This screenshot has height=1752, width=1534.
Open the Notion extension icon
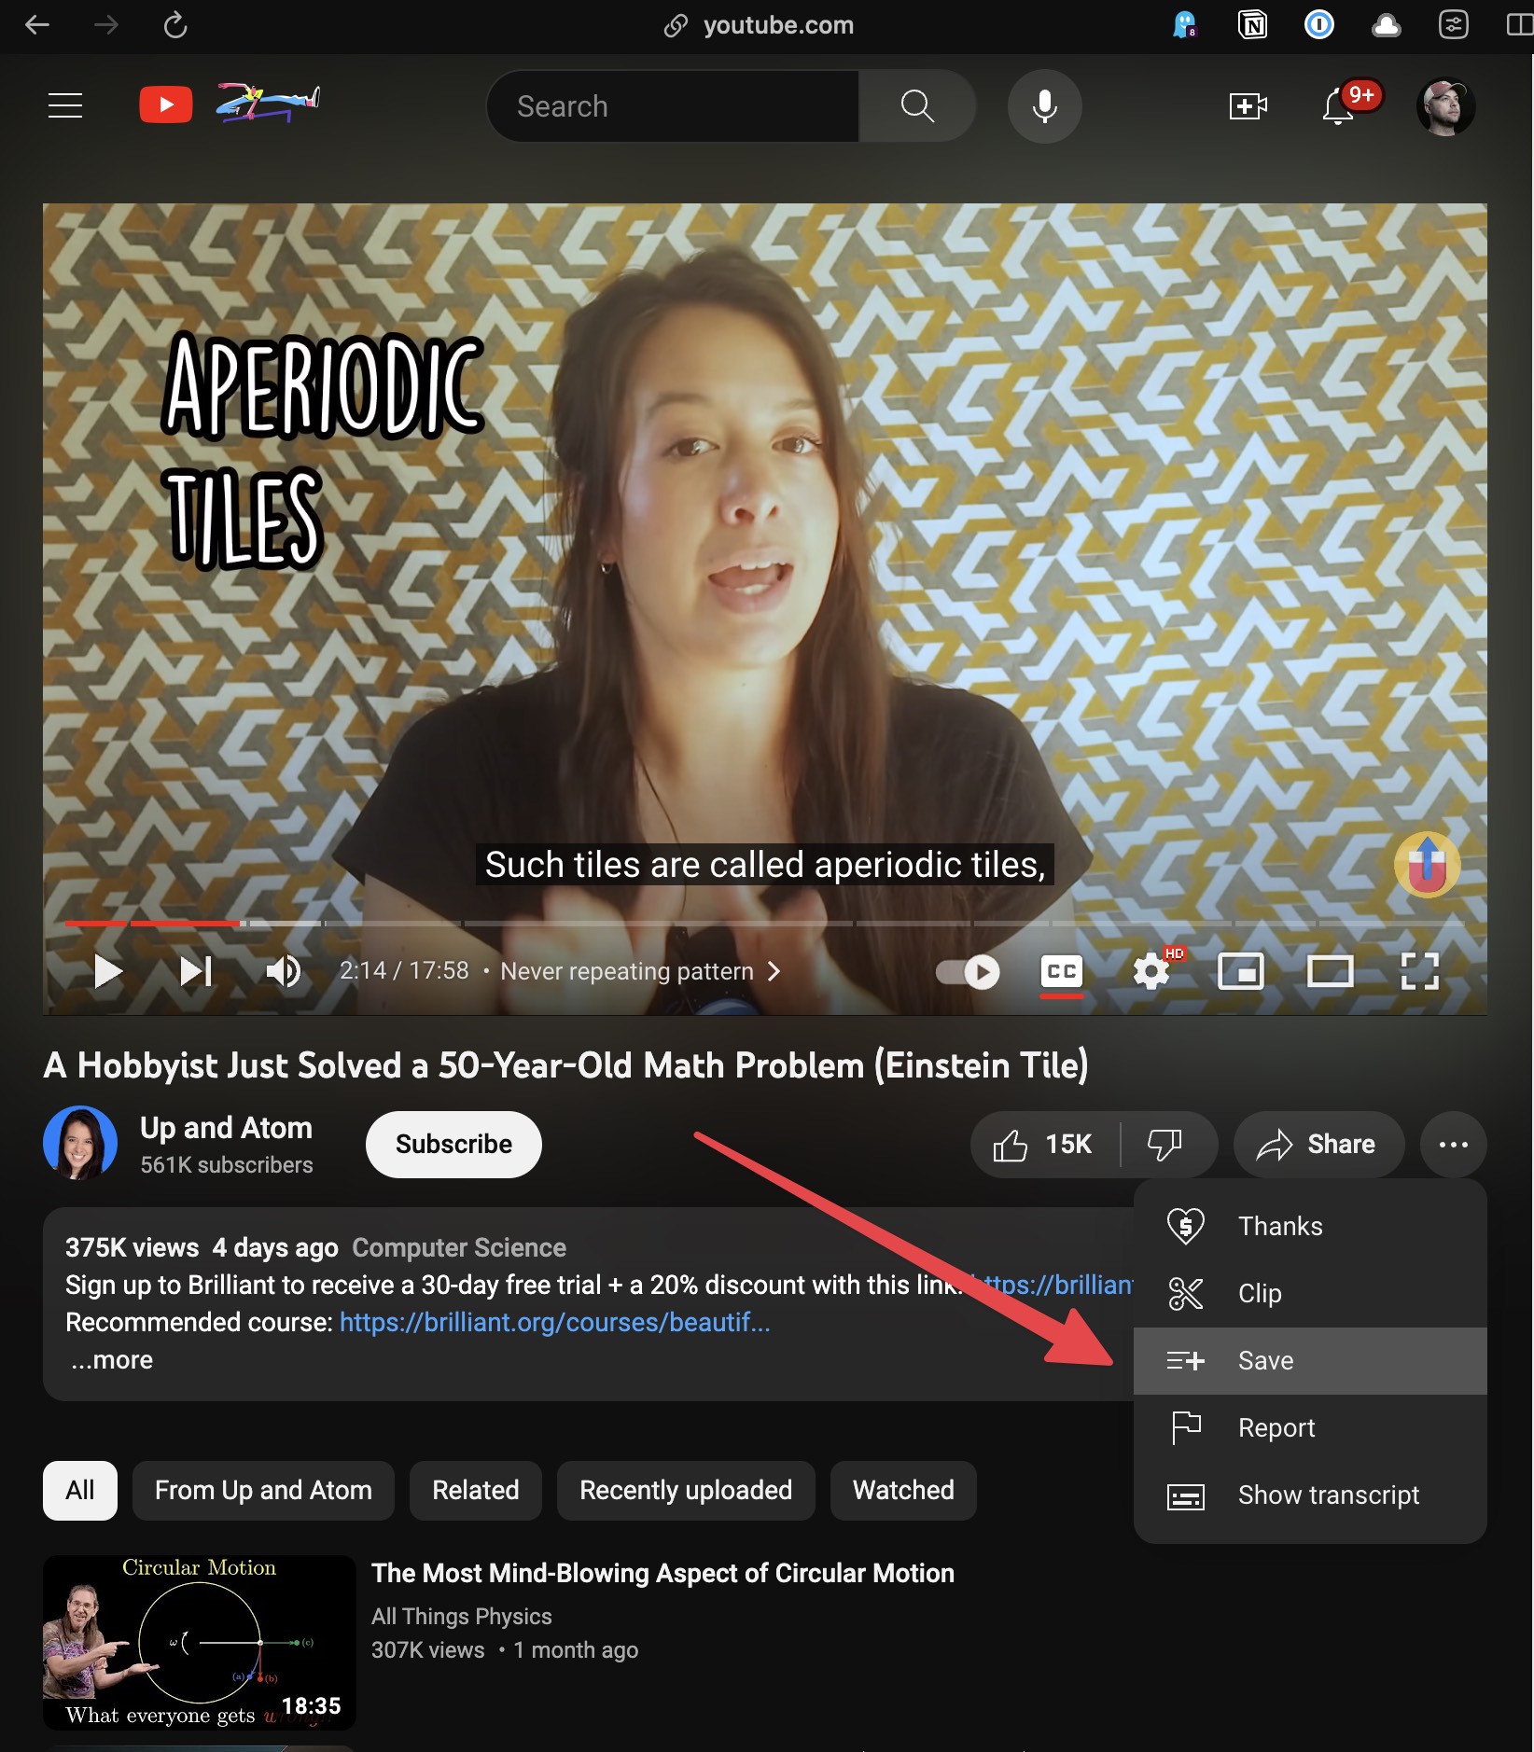point(1251,25)
